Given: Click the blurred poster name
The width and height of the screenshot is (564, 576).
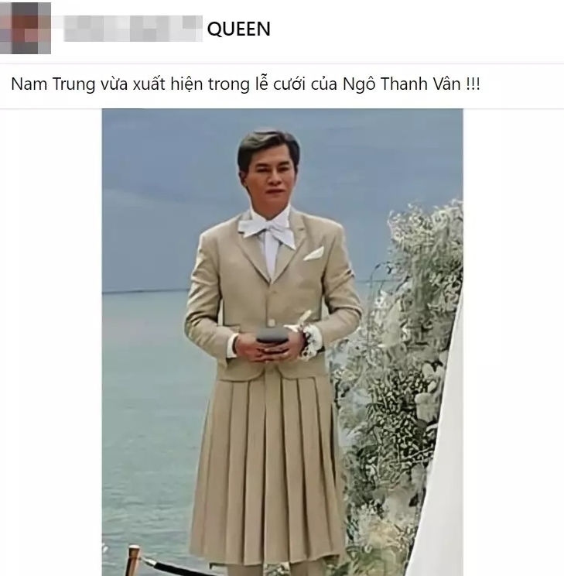Looking at the screenshot, I should (133, 29).
